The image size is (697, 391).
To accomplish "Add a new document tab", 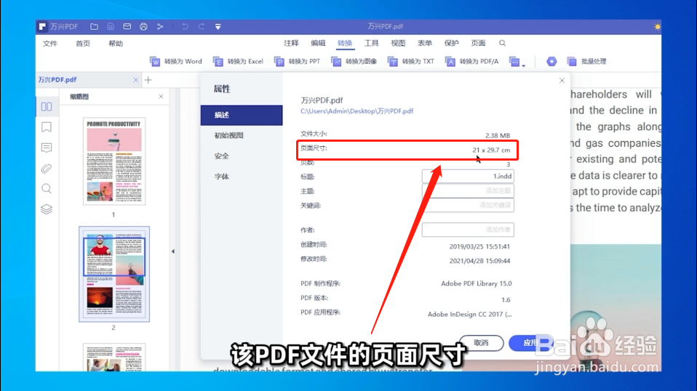I will [x=148, y=80].
